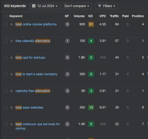Click plus icon beside free calendly alternative

tap(12, 41)
